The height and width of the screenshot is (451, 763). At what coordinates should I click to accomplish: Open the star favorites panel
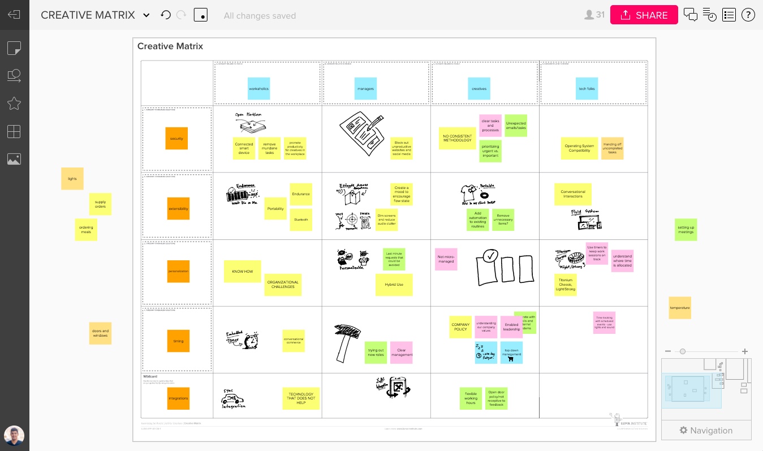point(14,103)
